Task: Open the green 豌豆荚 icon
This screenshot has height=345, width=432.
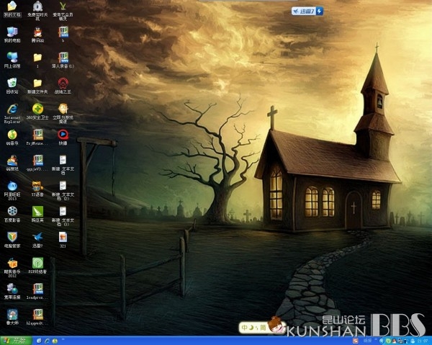Action: click(37, 214)
